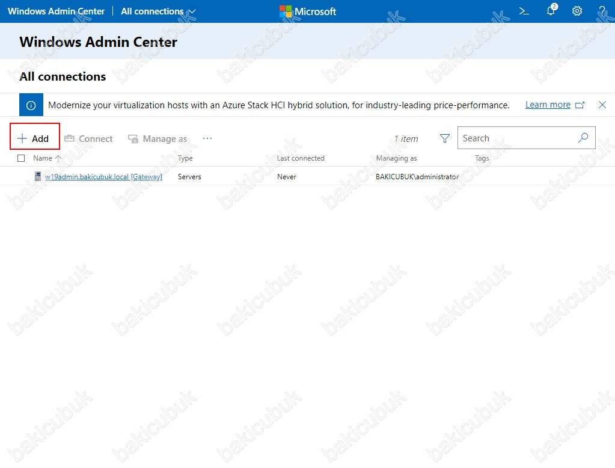The image size is (615, 468).
Task: Open the Learn more link
Action: pos(548,105)
